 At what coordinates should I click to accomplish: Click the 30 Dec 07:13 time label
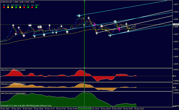click(50, 109)
